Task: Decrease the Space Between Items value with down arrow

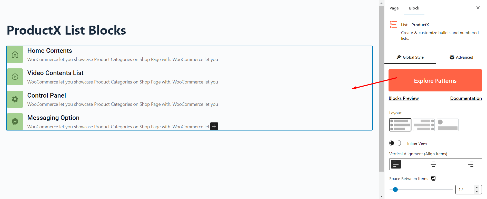Action: [476, 192]
